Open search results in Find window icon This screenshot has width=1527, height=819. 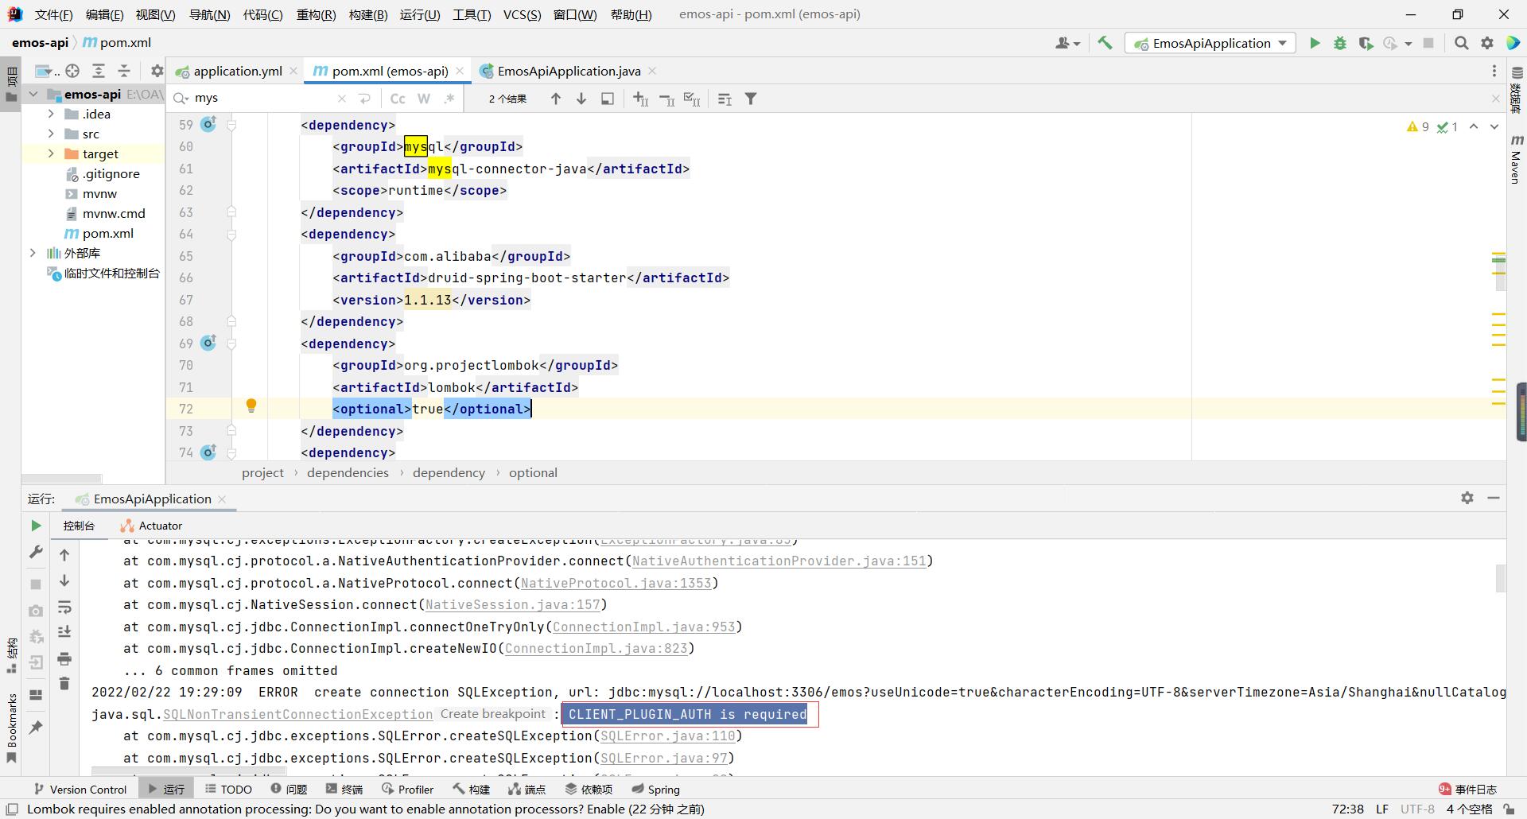608,99
